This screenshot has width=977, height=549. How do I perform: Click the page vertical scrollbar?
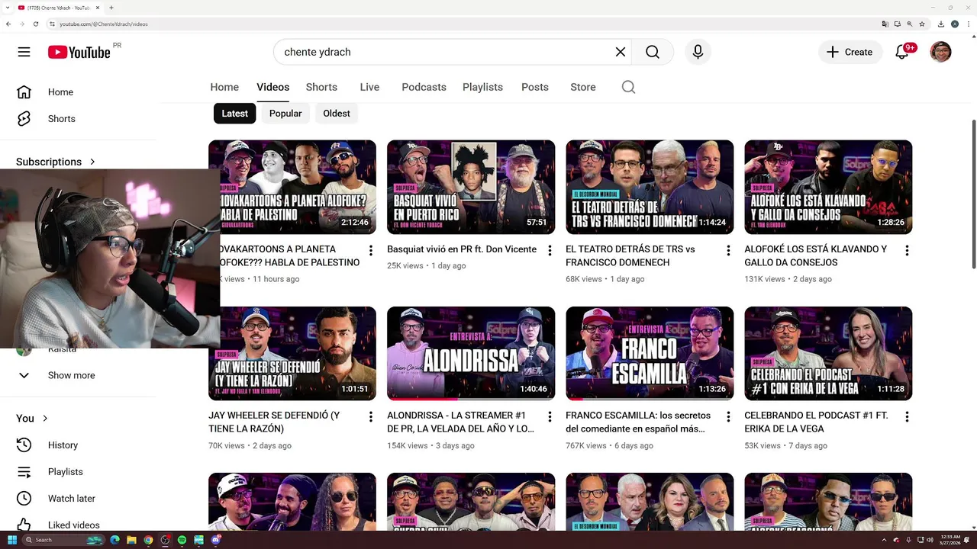(x=973, y=194)
